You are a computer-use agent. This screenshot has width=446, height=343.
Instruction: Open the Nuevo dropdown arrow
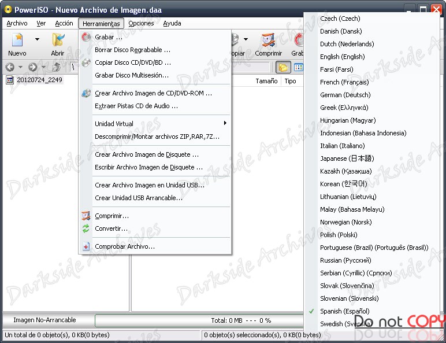(37, 39)
